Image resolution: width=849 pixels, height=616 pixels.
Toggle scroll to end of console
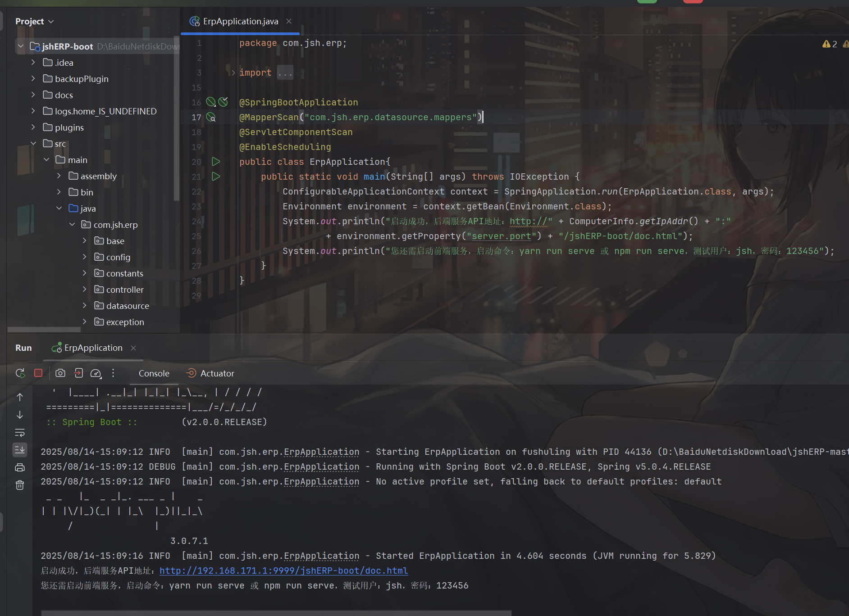click(x=20, y=450)
